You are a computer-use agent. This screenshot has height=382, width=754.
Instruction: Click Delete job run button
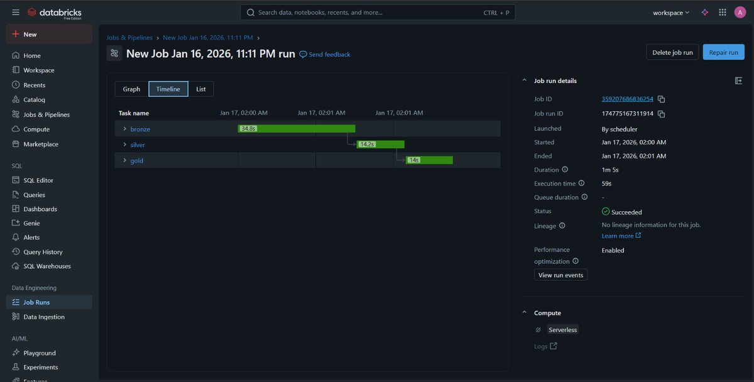tap(672, 52)
